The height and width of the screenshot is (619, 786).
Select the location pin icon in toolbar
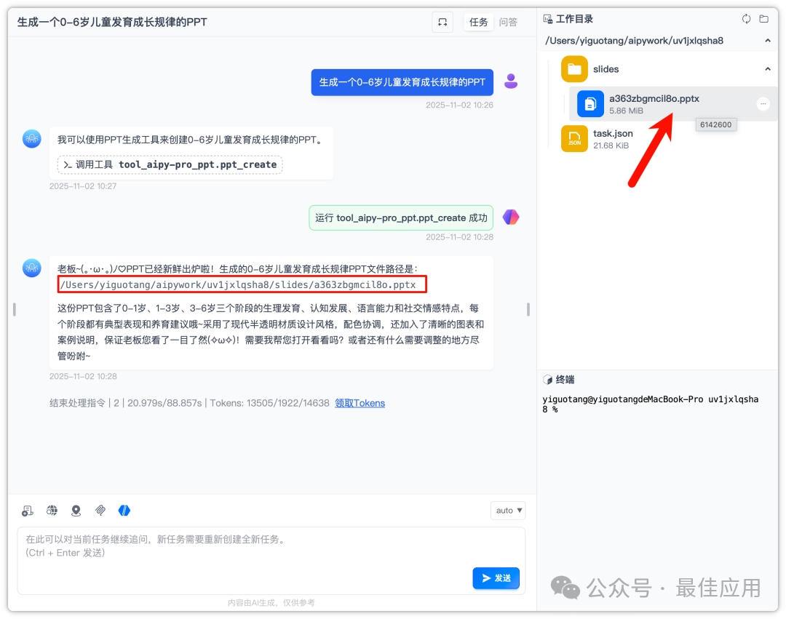pyautogui.click(x=76, y=510)
